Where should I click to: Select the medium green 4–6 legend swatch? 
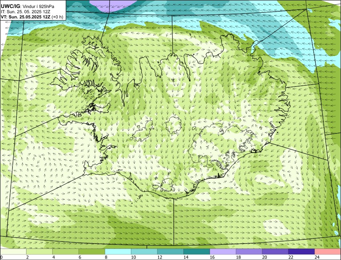[x=65, y=252]
